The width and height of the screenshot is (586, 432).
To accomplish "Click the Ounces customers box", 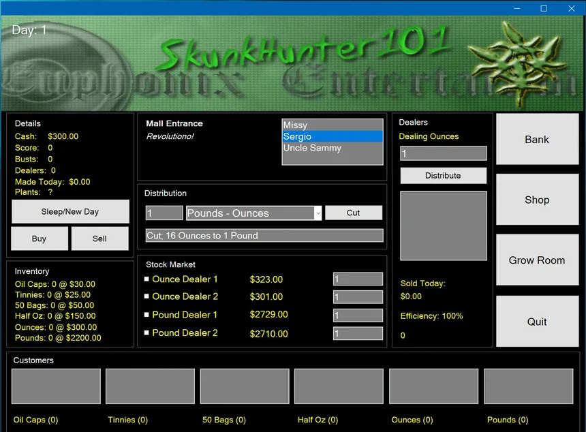I will (x=433, y=386).
